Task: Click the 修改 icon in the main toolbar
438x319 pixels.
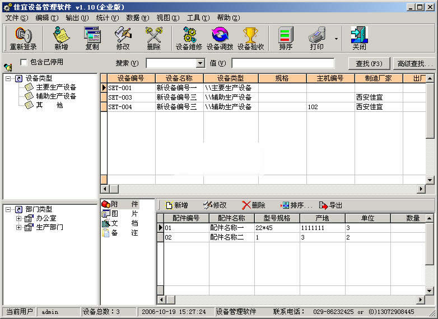Action: coord(123,38)
